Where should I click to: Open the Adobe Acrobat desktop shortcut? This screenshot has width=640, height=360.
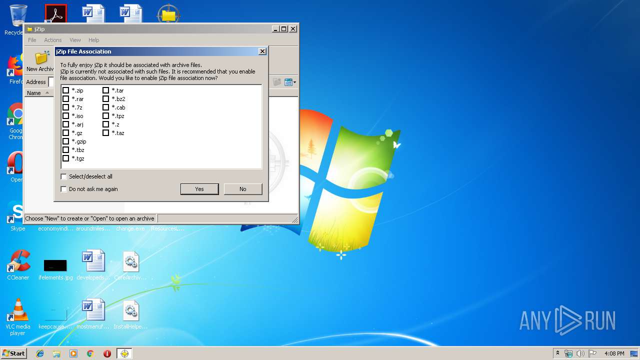click(x=55, y=13)
